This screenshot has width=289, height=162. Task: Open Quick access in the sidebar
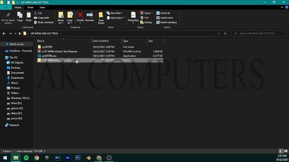(17, 44)
